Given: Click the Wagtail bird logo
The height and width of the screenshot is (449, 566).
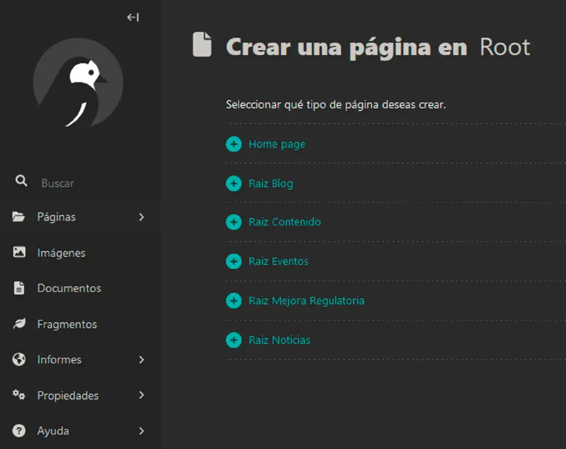Looking at the screenshot, I should coord(78,82).
